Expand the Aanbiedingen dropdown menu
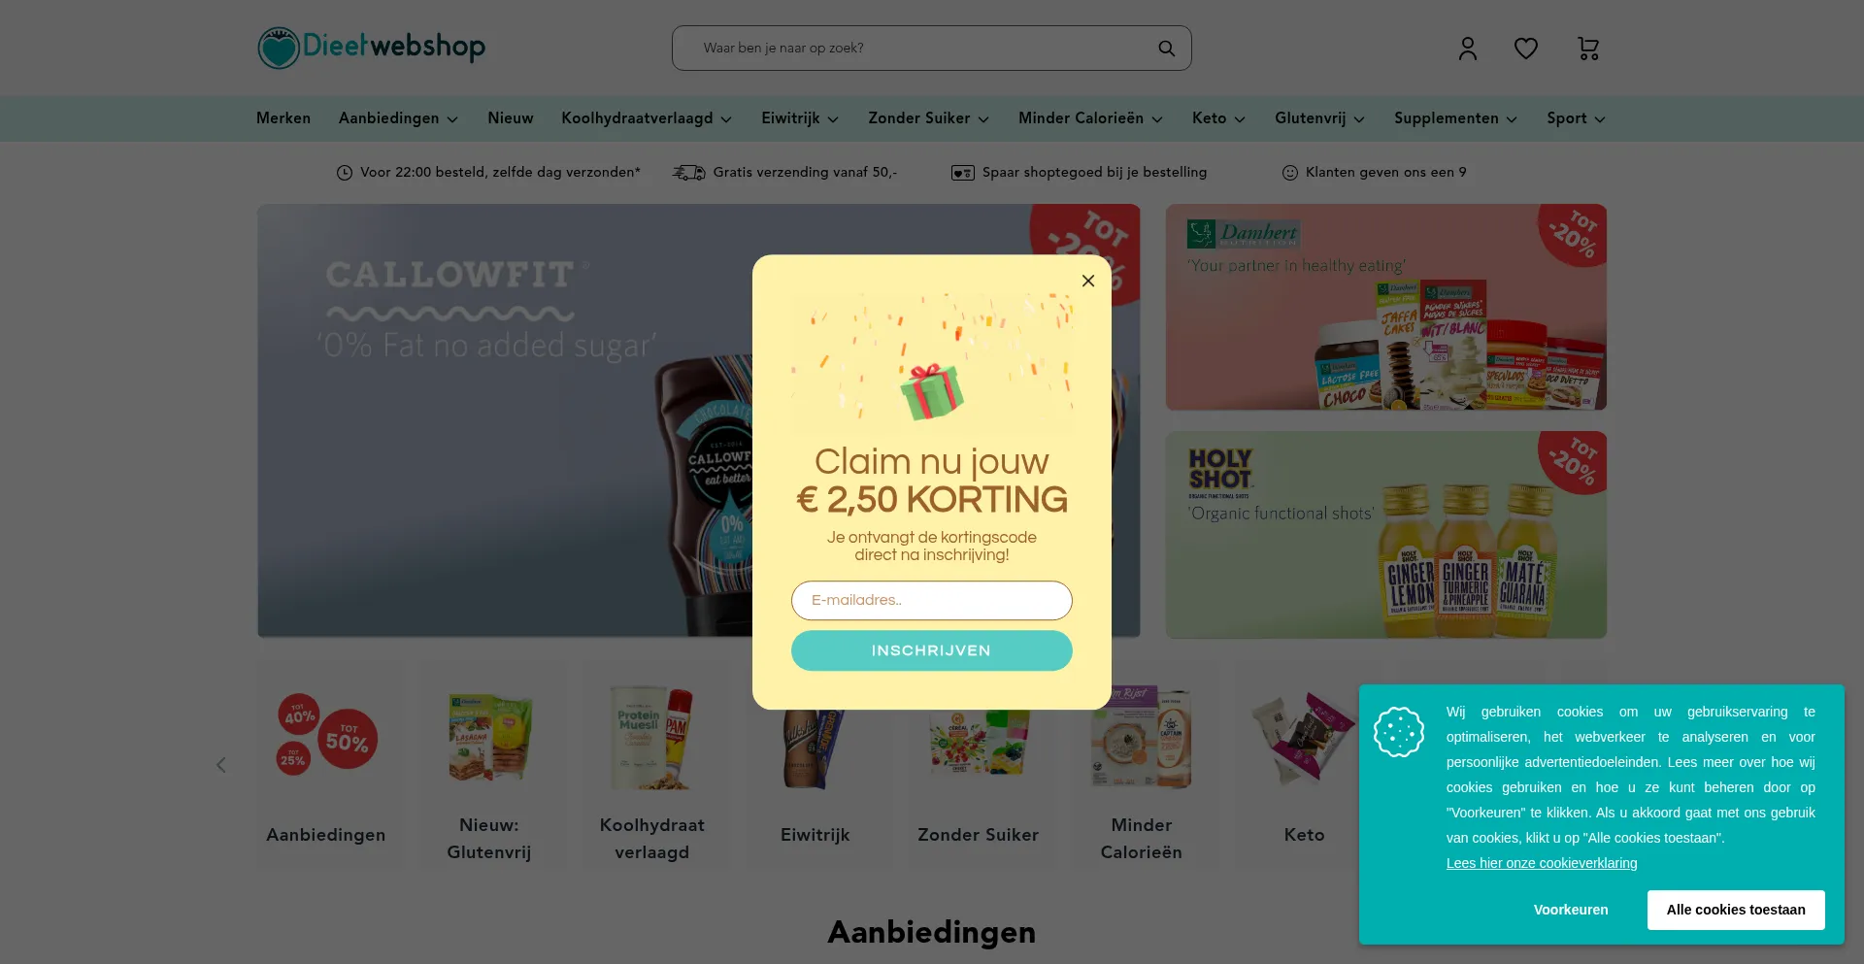This screenshot has height=964, width=1864. pyautogui.click(x=398, y=118)
